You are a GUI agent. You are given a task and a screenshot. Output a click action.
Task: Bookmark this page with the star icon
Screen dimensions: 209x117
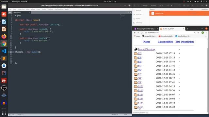[198, 32]
